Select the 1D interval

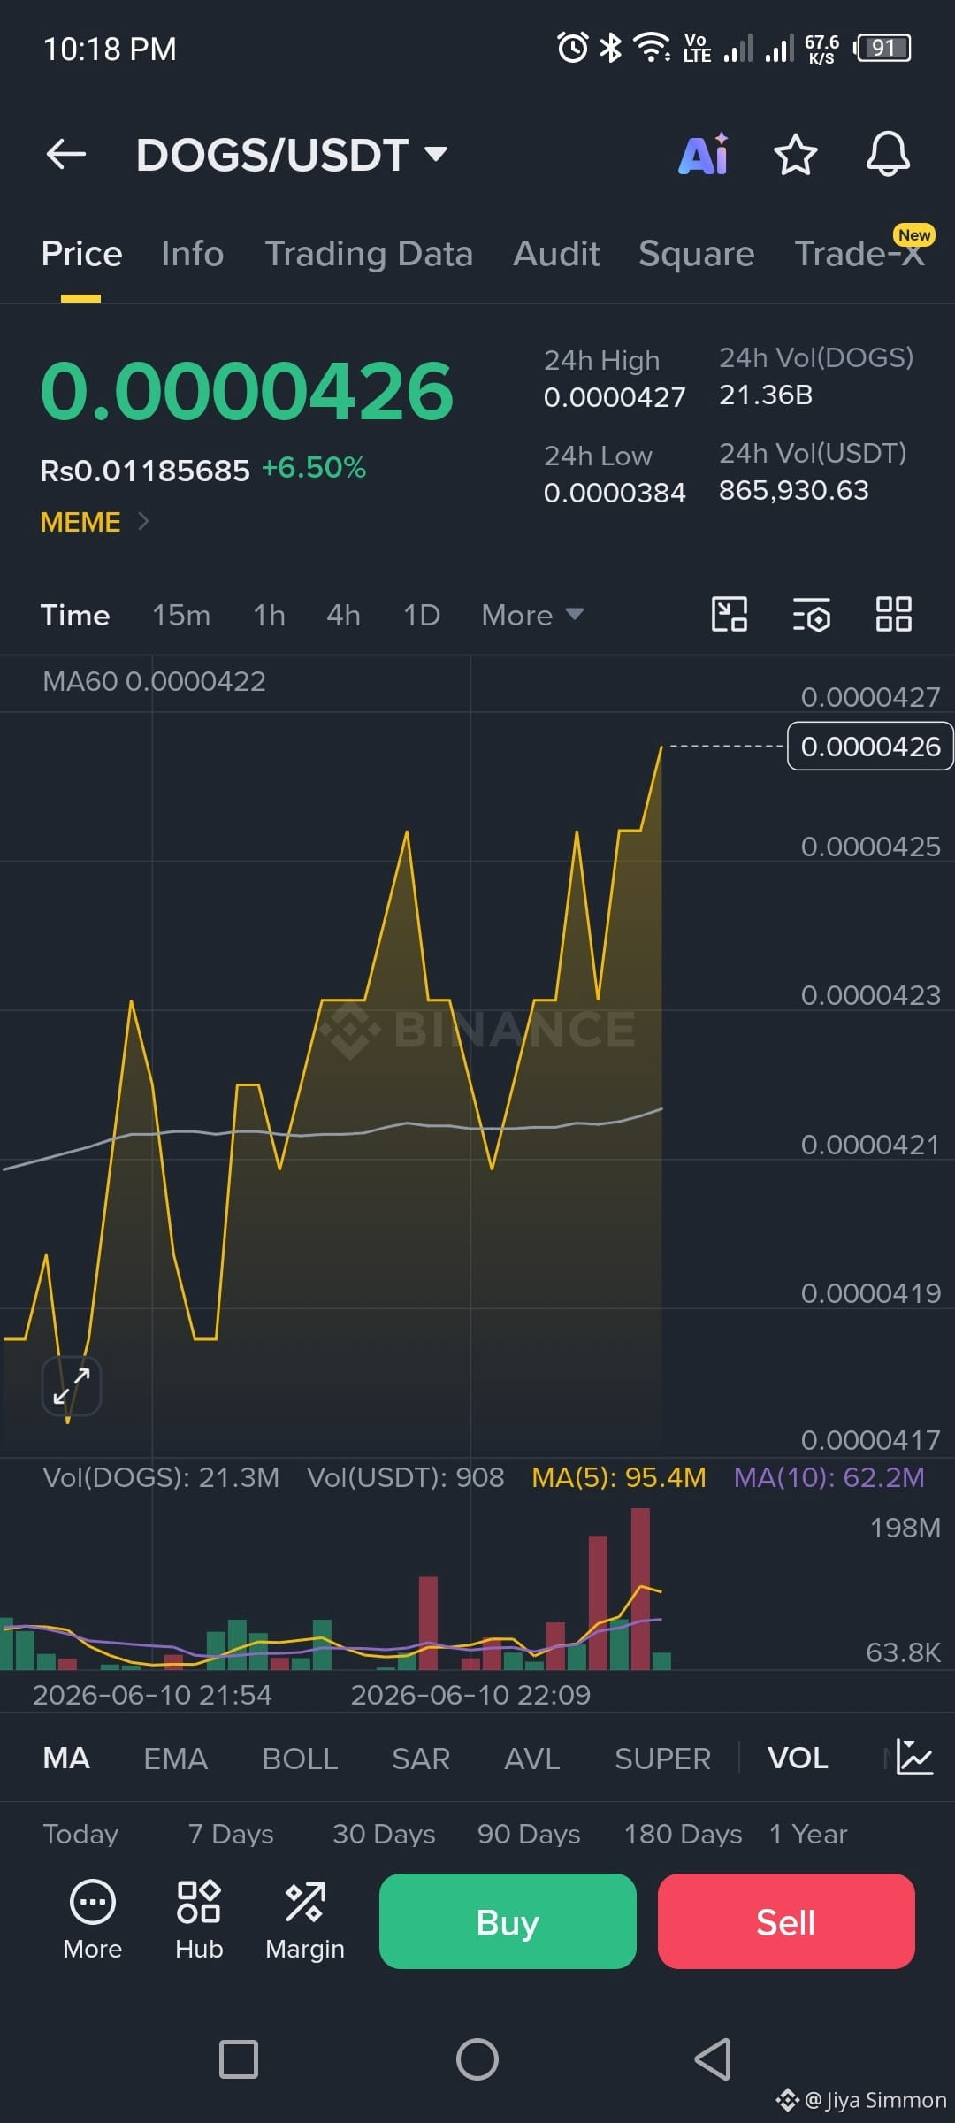tap(422, 615)
